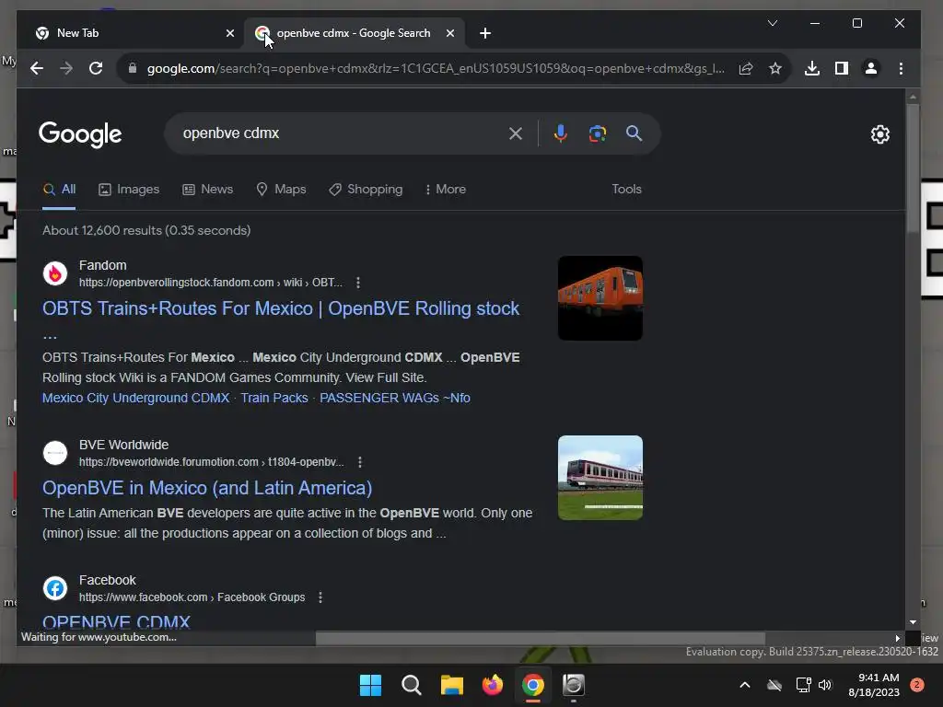Click the Fandom site favicon
This screenshot has width=943, height=707.
pyautogui.click(x=55, y=273)
